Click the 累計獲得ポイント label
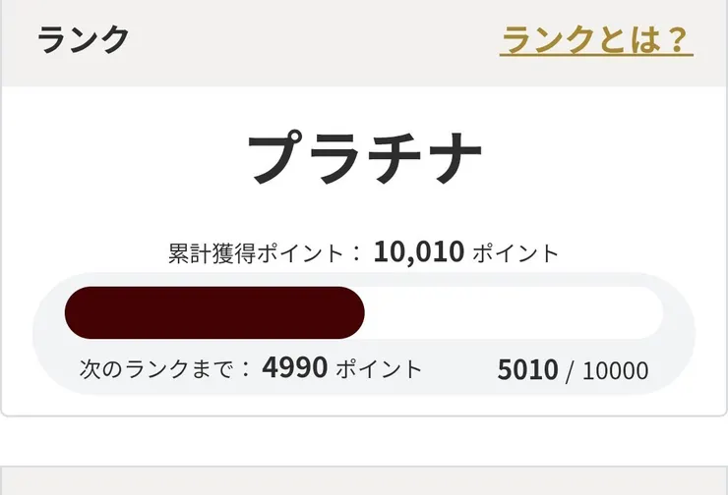 [x=258, y=252]
